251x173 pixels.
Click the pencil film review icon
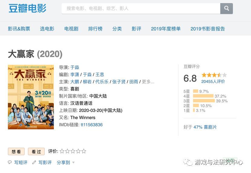[x=34, y=162]
